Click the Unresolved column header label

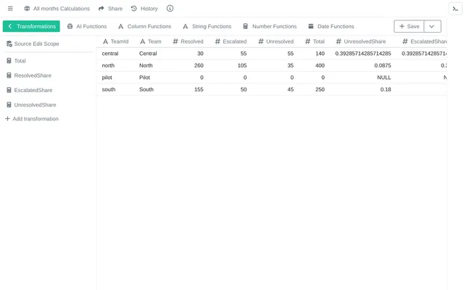pyautogui.click(x=280, y=41)
